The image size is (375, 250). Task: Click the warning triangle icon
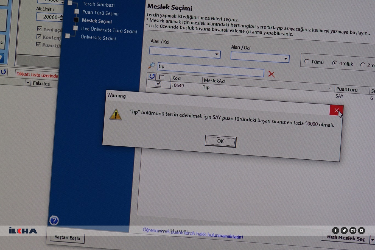coord(116,114)
